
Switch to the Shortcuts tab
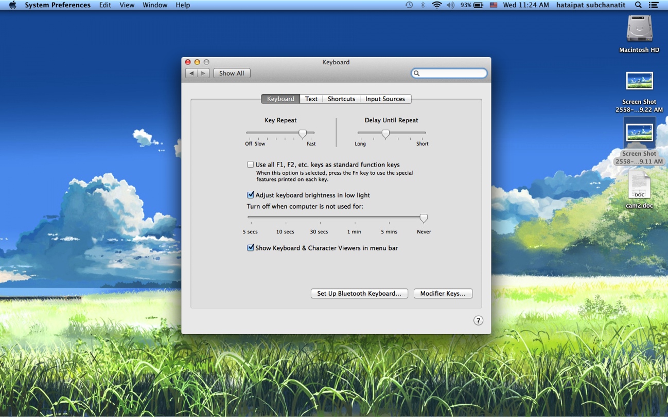point(341,99)
